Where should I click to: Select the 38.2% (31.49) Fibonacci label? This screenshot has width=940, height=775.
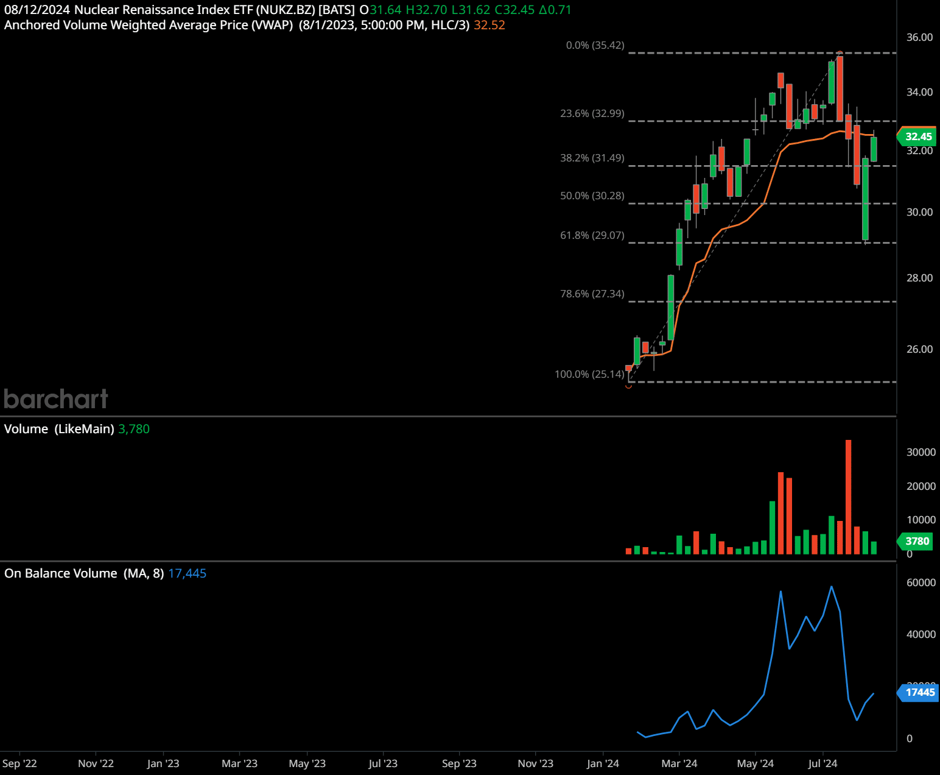pyautogui.click(x=592, y=158)
